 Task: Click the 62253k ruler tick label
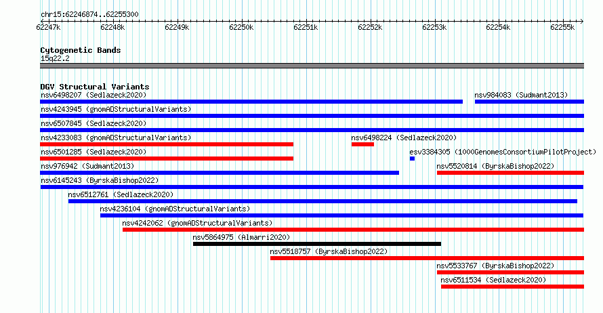click(x=434, y=27)
